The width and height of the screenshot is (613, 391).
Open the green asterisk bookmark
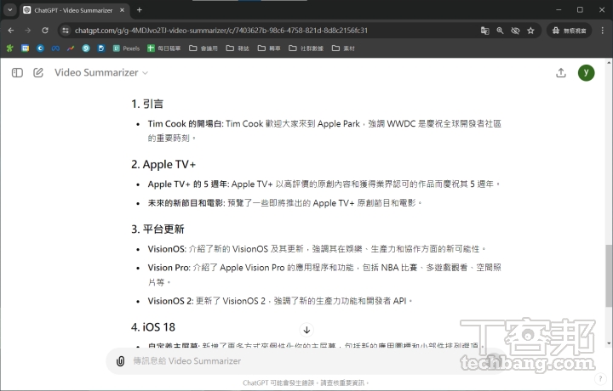pyautogui.click(x=9, y=48)
